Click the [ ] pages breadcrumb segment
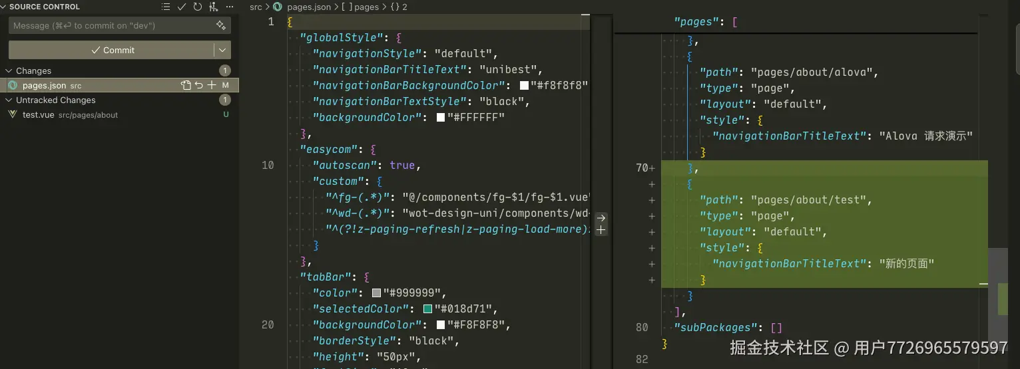This screenshot has width=1020, height=369. click(x=360, y=7)
